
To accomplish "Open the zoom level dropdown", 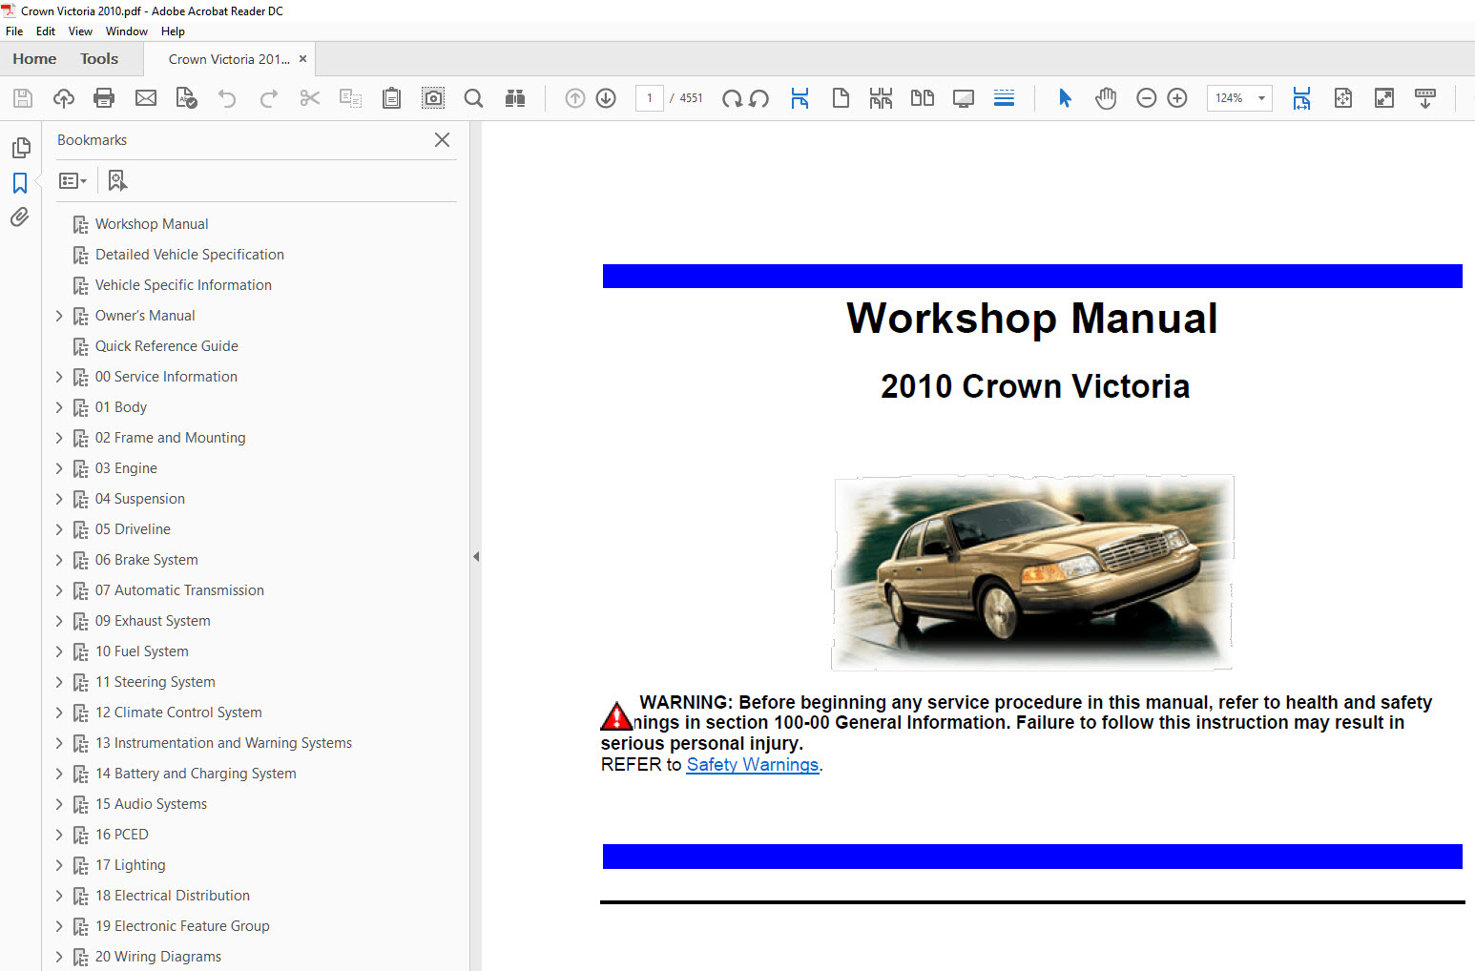I will pos(1261,98).
